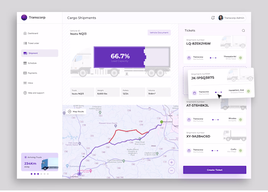Open shipment XY-9A2B4C6D ticket
Image resolution: width=268 pixels, height=192 pixels.
[x=215, y=143]
